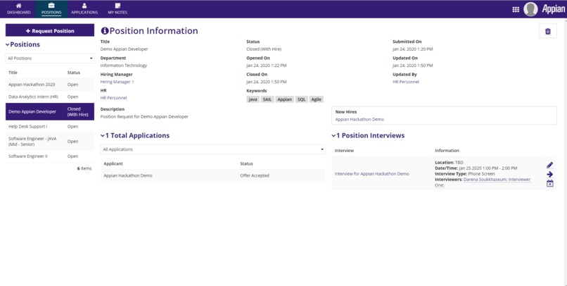Click the Request Position button

tap(50, 31)
